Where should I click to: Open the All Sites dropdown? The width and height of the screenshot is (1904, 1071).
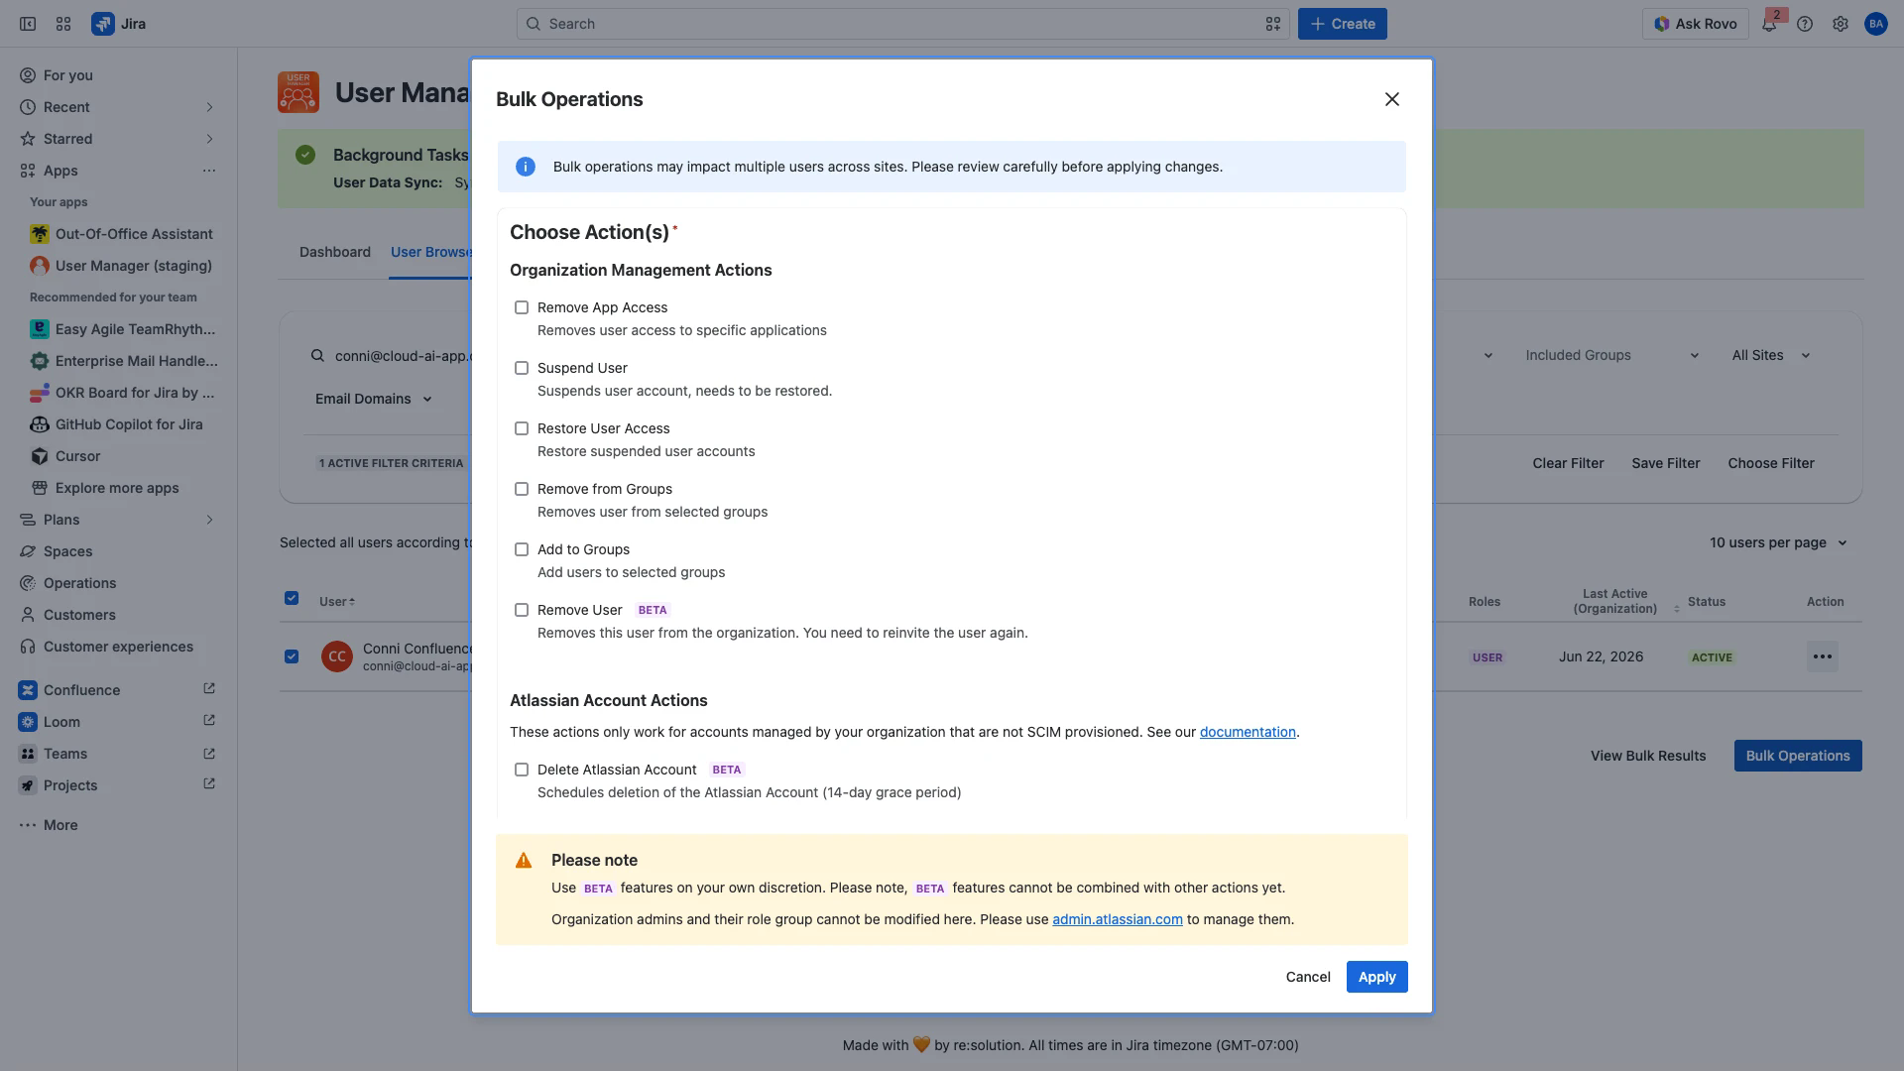tap(1771, 355)
